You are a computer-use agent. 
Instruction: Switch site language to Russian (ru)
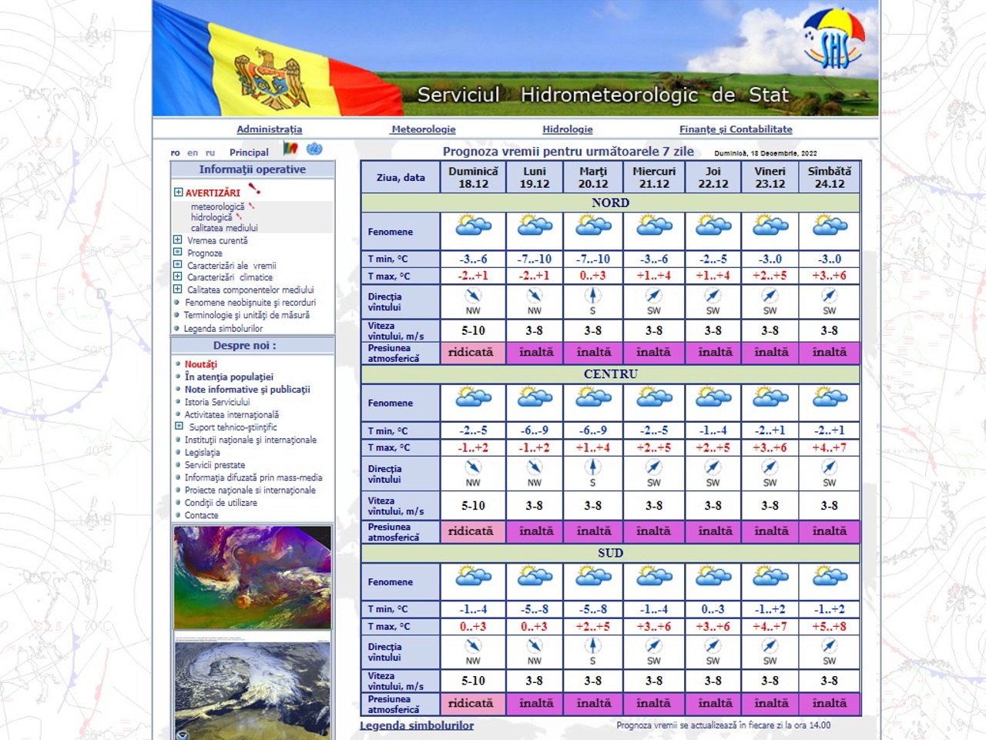(210, 153)
